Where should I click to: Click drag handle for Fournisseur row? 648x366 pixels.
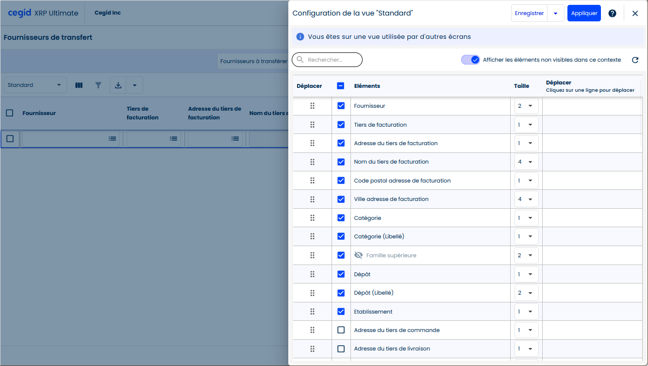[312, 106]
